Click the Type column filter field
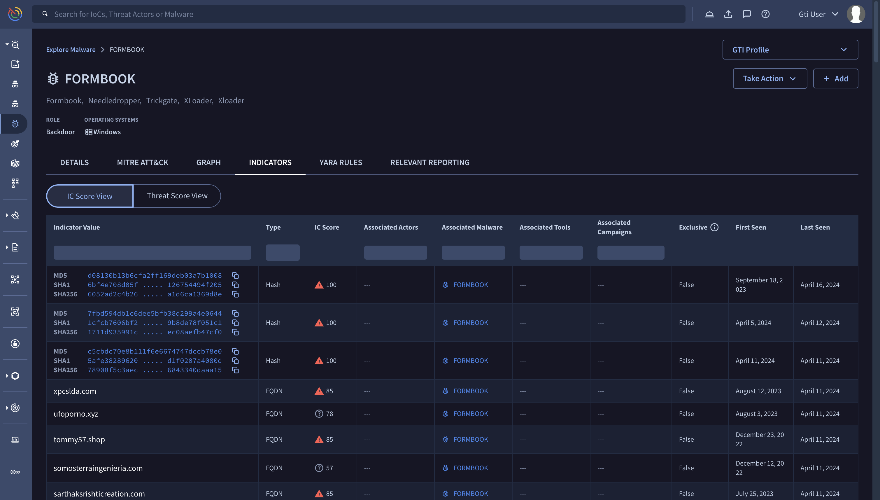Viewport: 880px width, 500px height. pos(283,252)
